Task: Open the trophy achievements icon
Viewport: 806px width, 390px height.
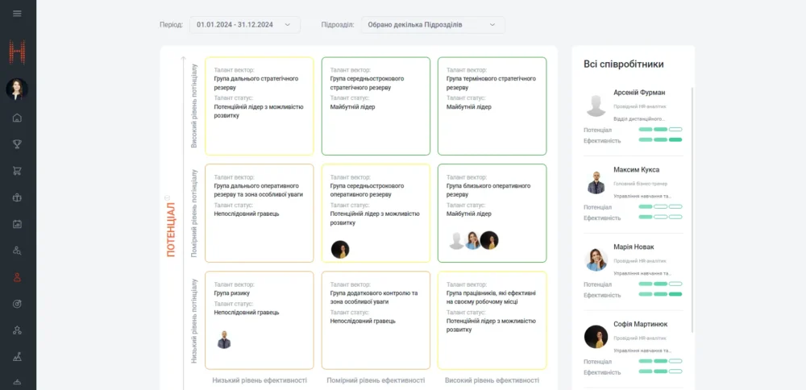Action: [18, 144]
